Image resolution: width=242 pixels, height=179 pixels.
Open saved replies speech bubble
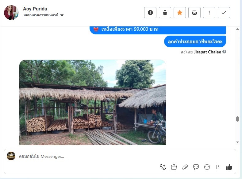pos(196,167)
